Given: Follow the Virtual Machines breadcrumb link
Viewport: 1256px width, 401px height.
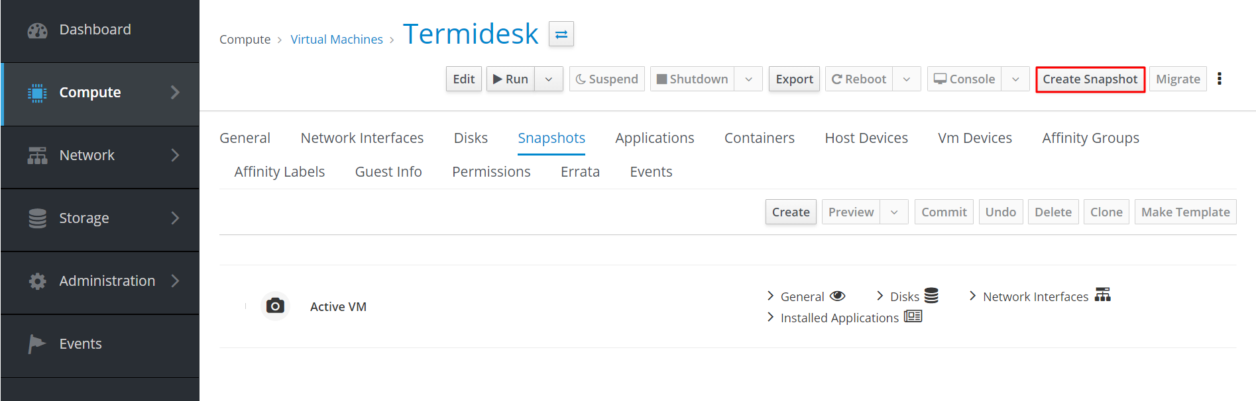Looking at the screenshot, I should click(x=337, y=40).
